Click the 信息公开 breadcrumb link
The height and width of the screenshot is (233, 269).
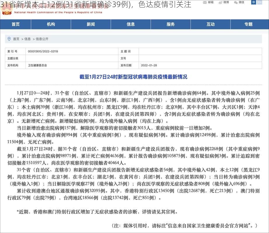tap(42, 38)
